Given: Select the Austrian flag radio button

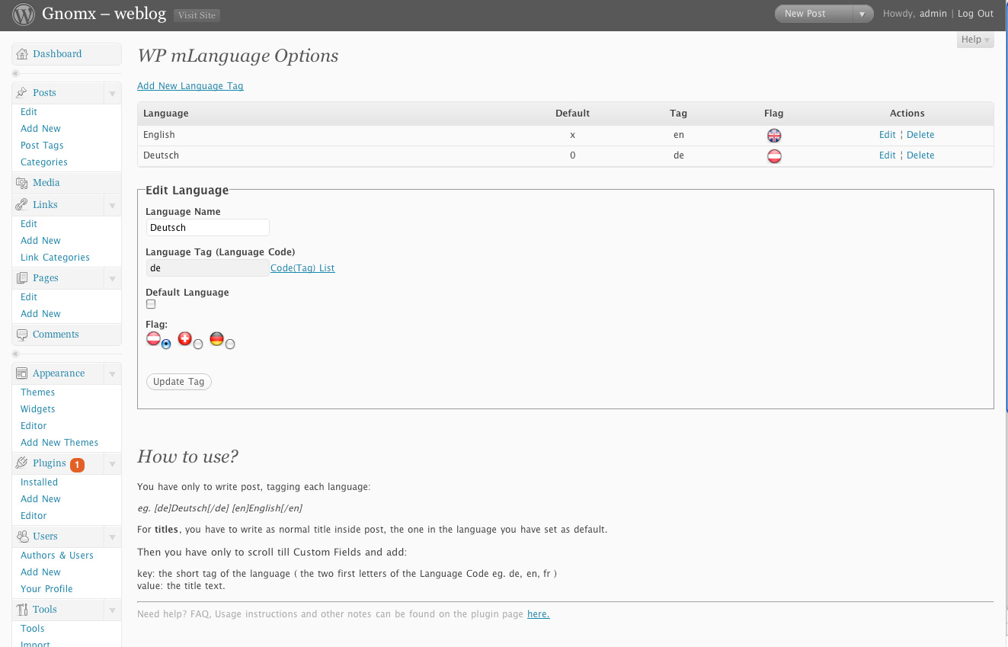Looking at the screenshot, I should [166, 344].
